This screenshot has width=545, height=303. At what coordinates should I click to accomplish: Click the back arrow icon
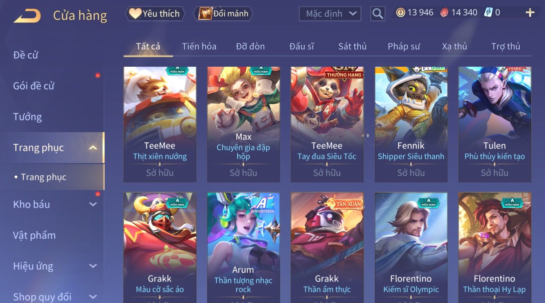pyautogui.click(x=27, y=16)
